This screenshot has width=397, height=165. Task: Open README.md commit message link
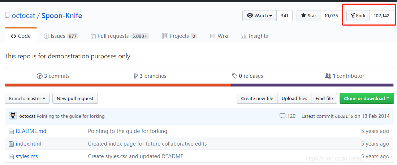pos(128,131)
